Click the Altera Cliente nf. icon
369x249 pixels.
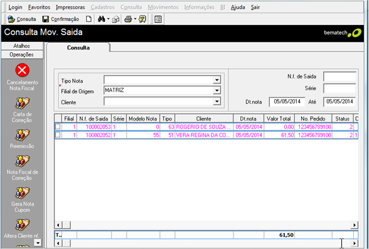[x=23, y=225]
